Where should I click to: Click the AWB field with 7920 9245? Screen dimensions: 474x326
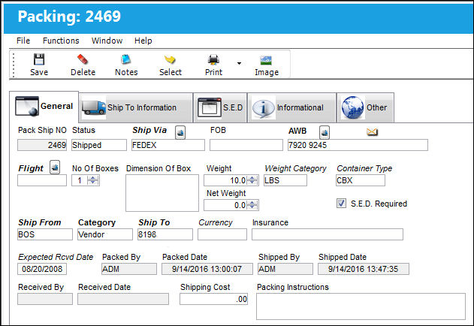point(358,145)
